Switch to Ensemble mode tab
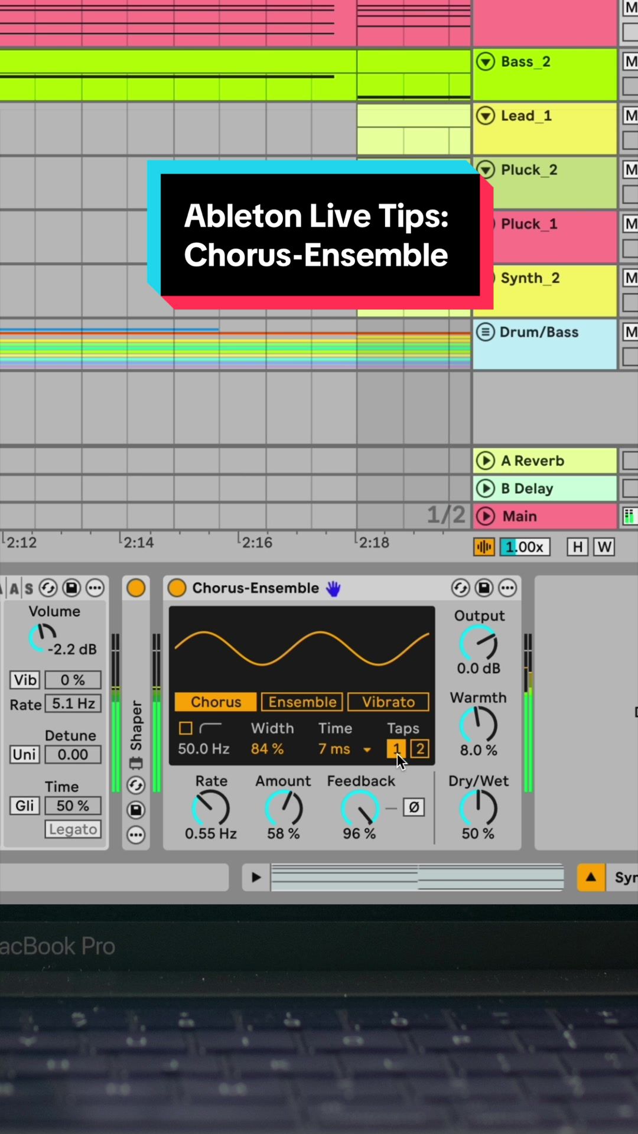The width and height of the screenshot is (638, 1134). (302, 702)
